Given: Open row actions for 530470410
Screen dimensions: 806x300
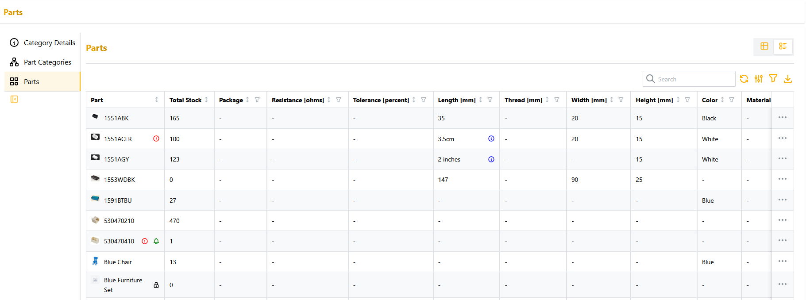Looking at the screenshot, I should [783, 240].
